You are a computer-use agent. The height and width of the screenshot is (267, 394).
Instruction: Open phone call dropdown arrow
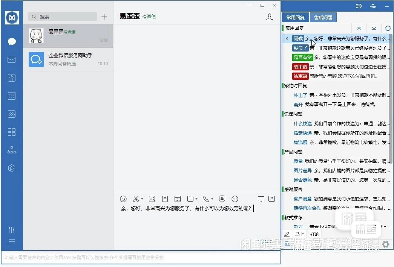212,199
